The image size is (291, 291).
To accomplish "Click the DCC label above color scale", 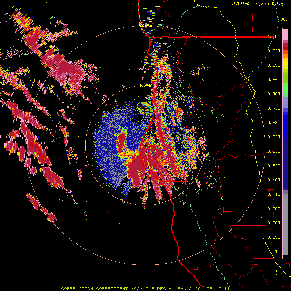I will coord(284,19).
